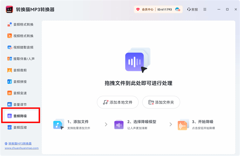Click 添加文件夹 button
Viewport: 240px width, 156px height.
click(161, 102)
